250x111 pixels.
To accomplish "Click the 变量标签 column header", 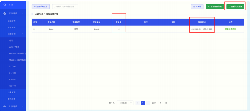I will pos(76,22).
